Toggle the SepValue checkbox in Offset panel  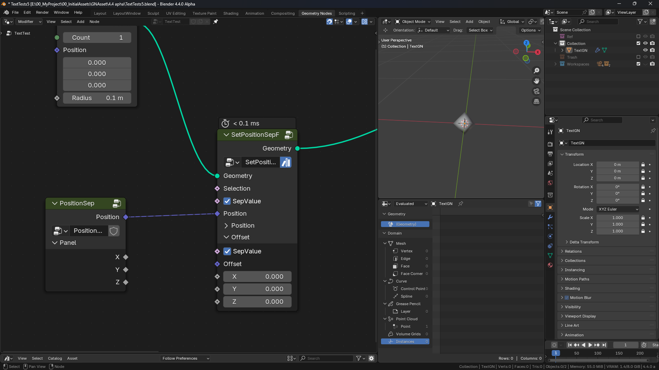coord(227,251)
